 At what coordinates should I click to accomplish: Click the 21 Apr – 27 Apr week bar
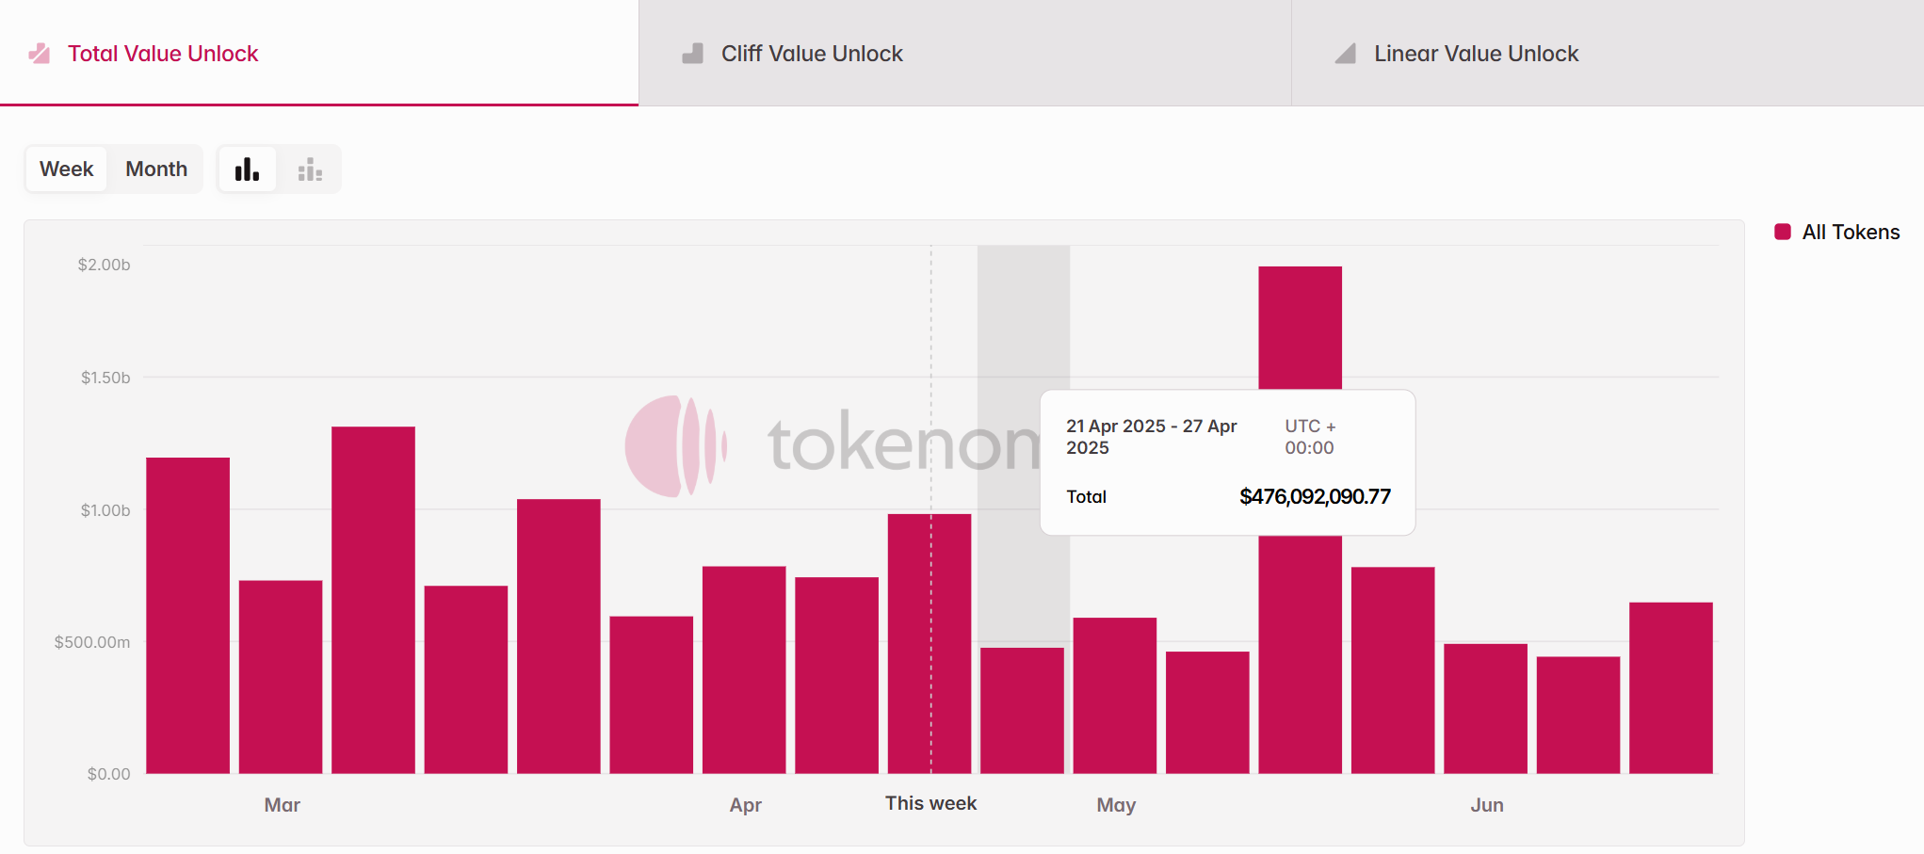coord(1022,710)
